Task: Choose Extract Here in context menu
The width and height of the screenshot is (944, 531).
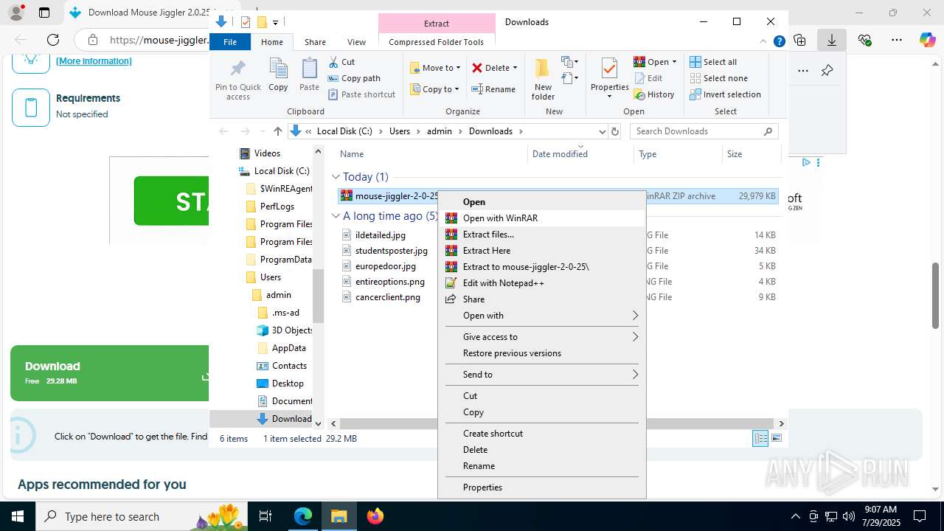Action: coord(542,251)
